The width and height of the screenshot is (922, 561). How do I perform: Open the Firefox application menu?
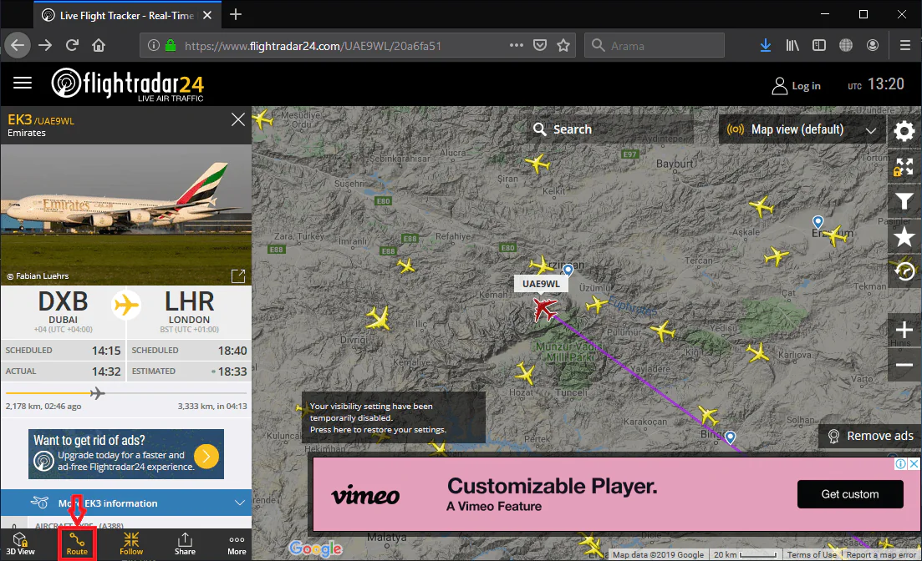(905, 45)
